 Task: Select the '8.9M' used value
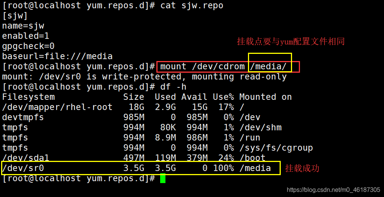(165, 138)
